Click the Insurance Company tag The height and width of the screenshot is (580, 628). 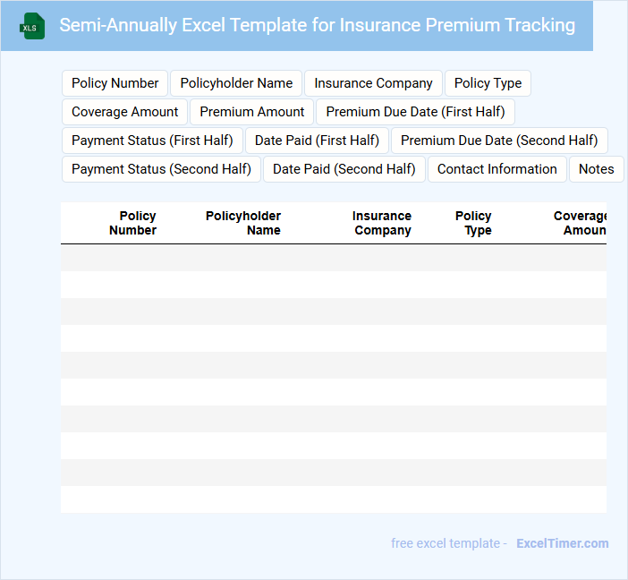coord(373,83)
